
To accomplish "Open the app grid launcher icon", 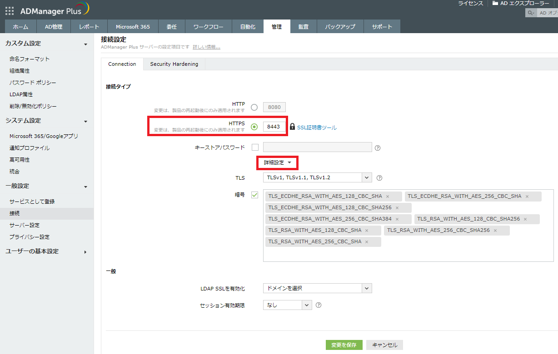I will point(9,11).
